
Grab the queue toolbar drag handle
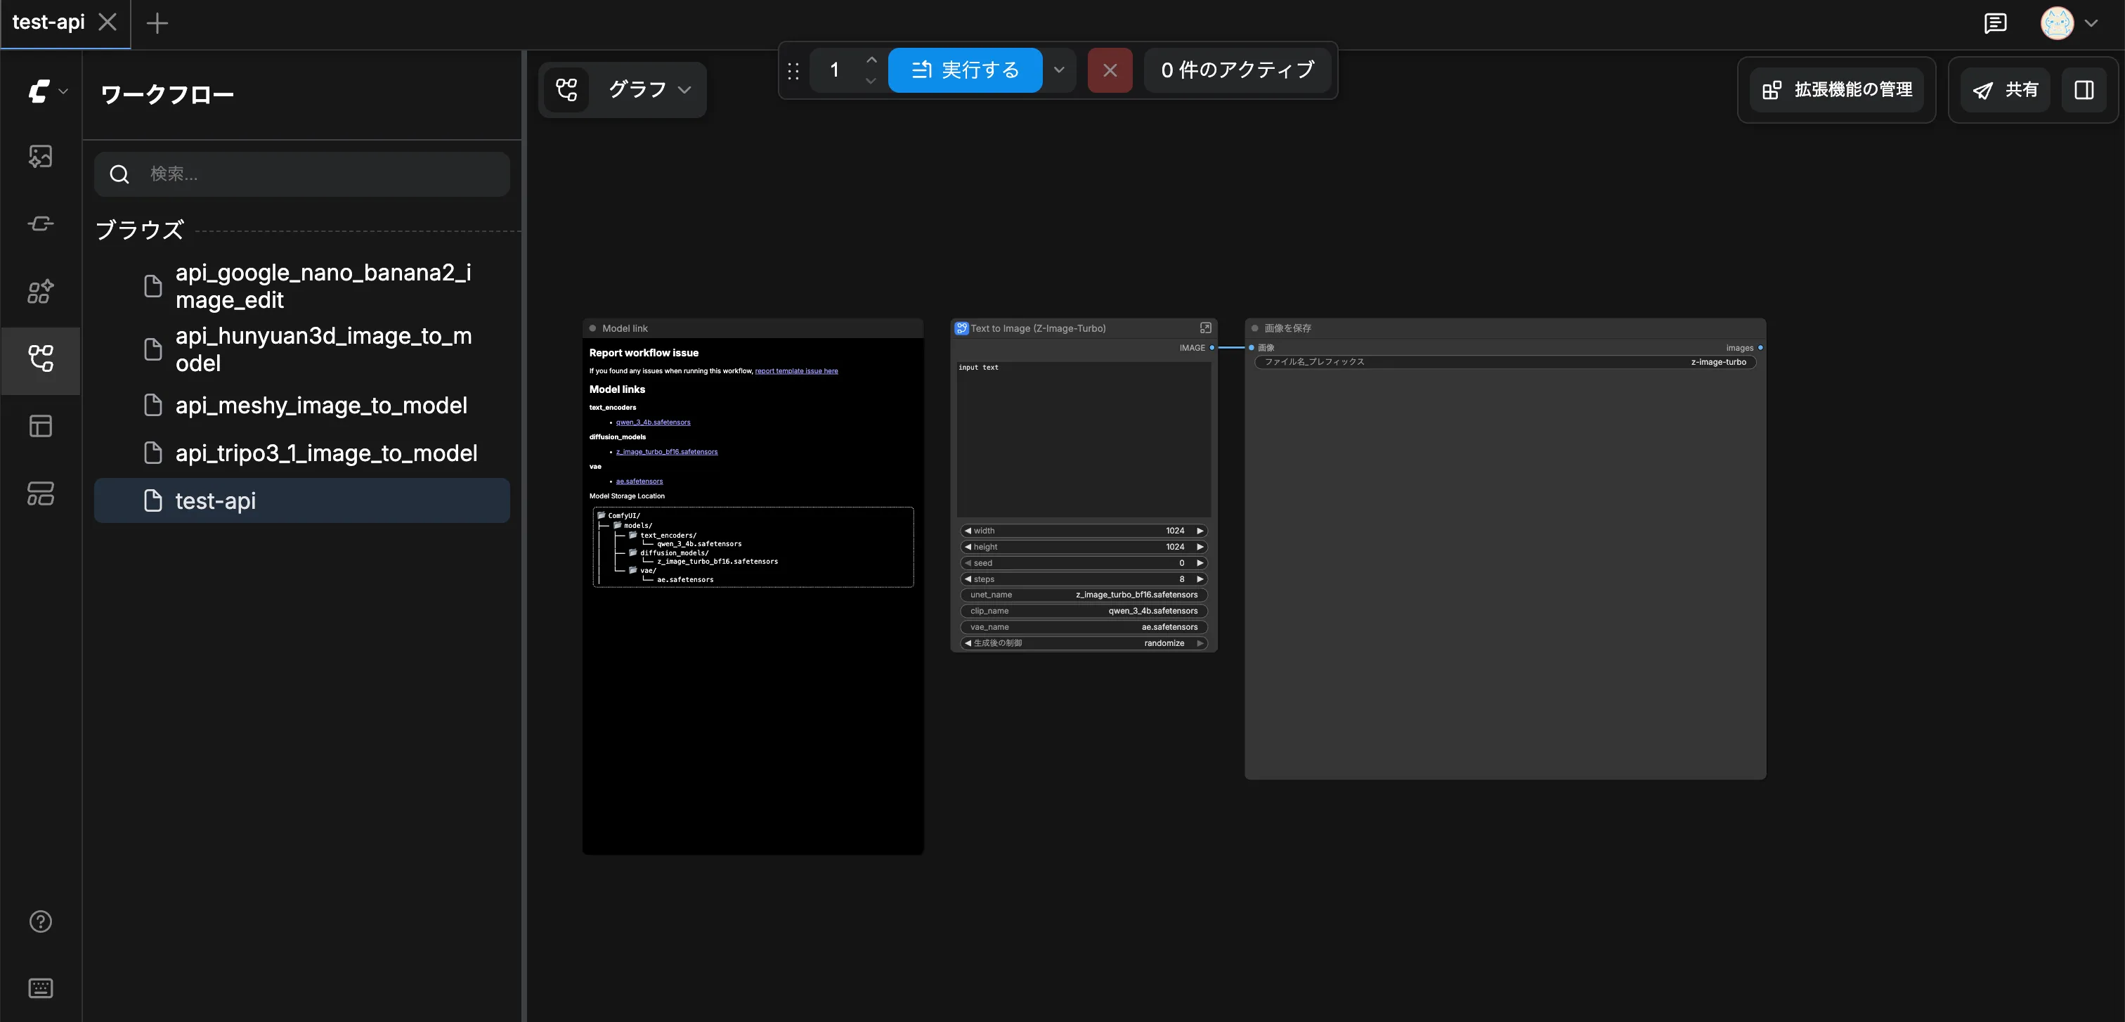pos(793,71)
